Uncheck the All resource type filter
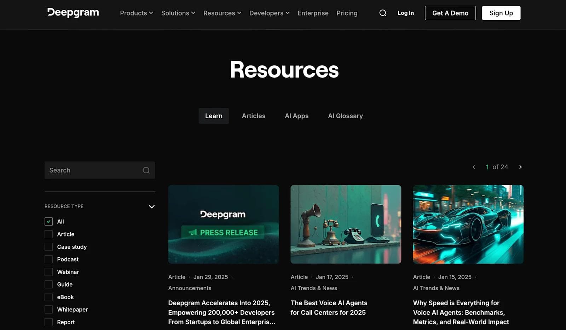566x330 pixels. [x=48, y=221]
